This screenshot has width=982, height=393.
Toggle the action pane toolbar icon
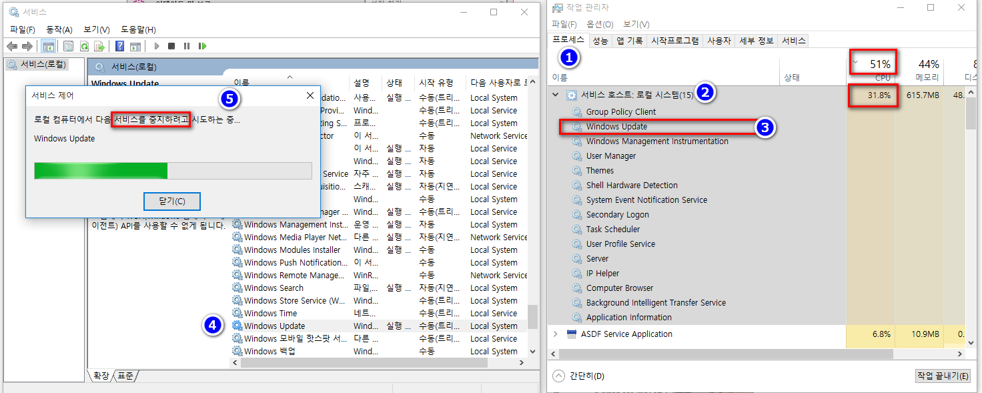coord(135,46)
